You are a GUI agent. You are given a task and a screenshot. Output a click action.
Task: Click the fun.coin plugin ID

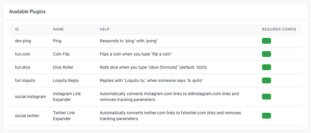tap(23, 54)
